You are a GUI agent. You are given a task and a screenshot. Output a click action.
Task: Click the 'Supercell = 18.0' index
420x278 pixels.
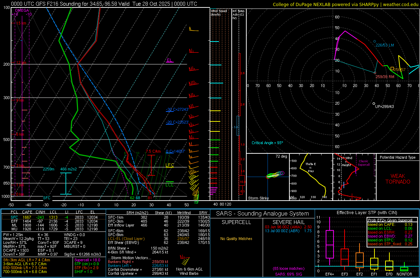click(87, 260)
